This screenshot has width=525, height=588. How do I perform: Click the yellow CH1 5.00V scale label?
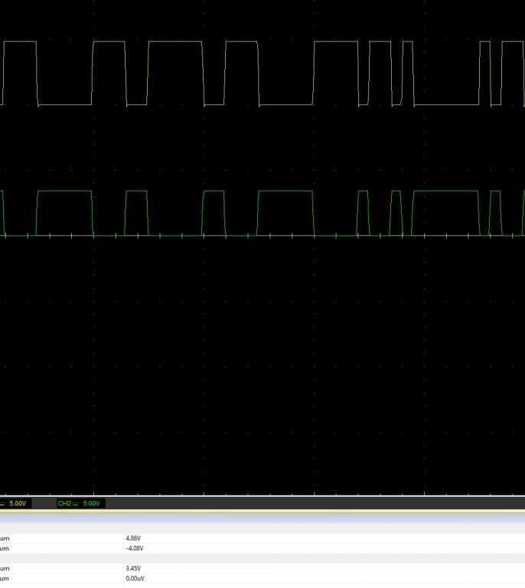pos(15,503)
